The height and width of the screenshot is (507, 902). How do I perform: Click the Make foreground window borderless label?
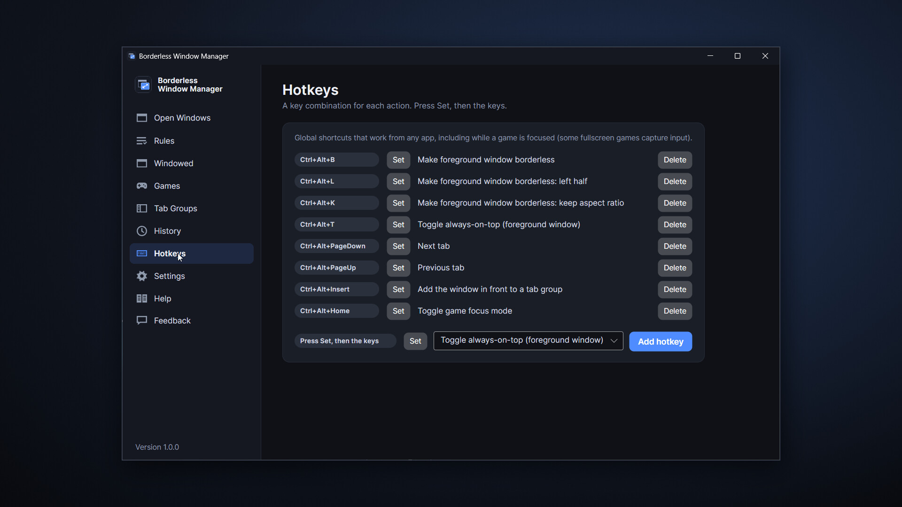[x=486, y=160]
